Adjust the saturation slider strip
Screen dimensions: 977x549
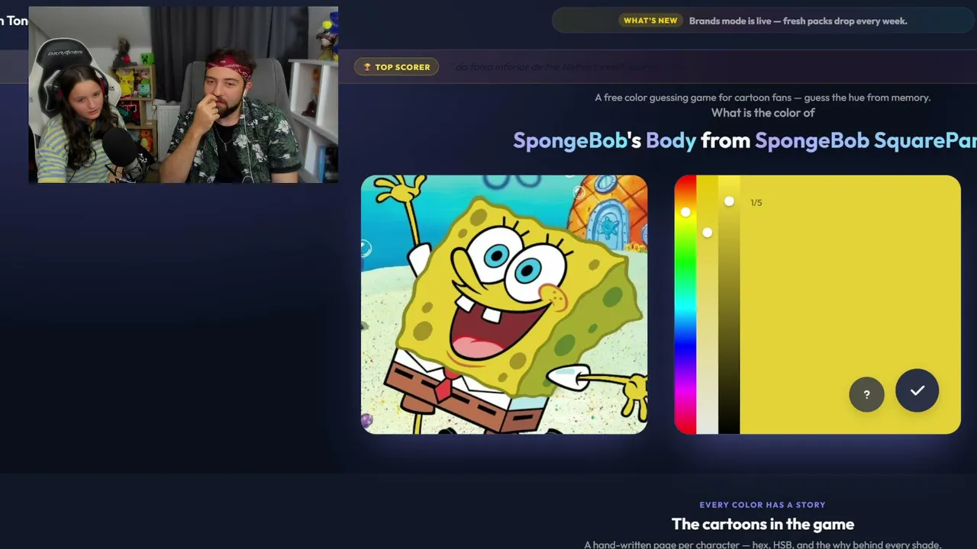[707, 305]
